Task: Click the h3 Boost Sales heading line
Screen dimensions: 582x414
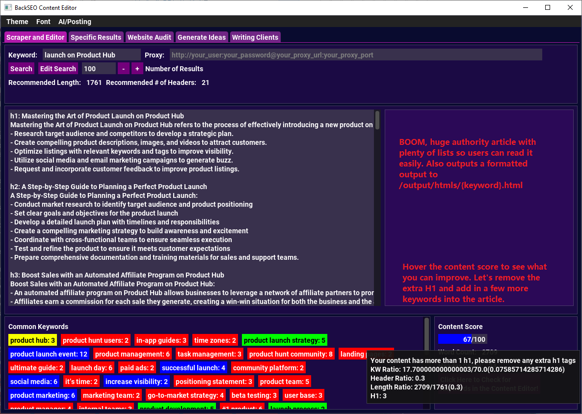Action: (117, 275)
